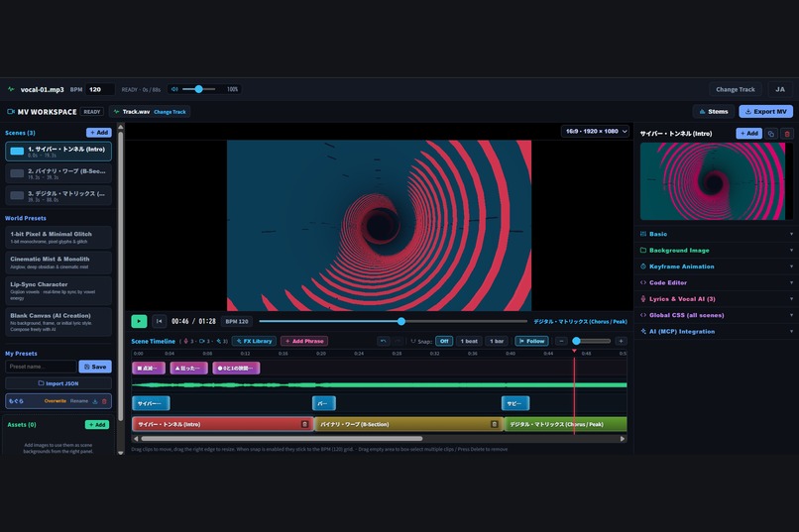The image size is (799, 532).
Task: Select the purple 0と1の狭間 phrase clip
Action: (236, 369)
